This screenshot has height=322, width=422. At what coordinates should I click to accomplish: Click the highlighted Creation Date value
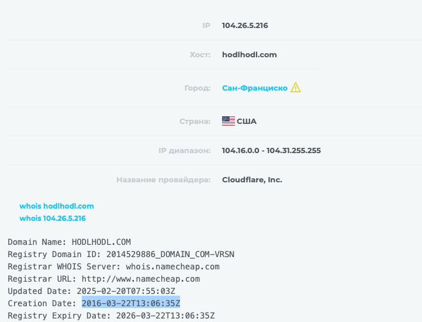tap(131, 303)
